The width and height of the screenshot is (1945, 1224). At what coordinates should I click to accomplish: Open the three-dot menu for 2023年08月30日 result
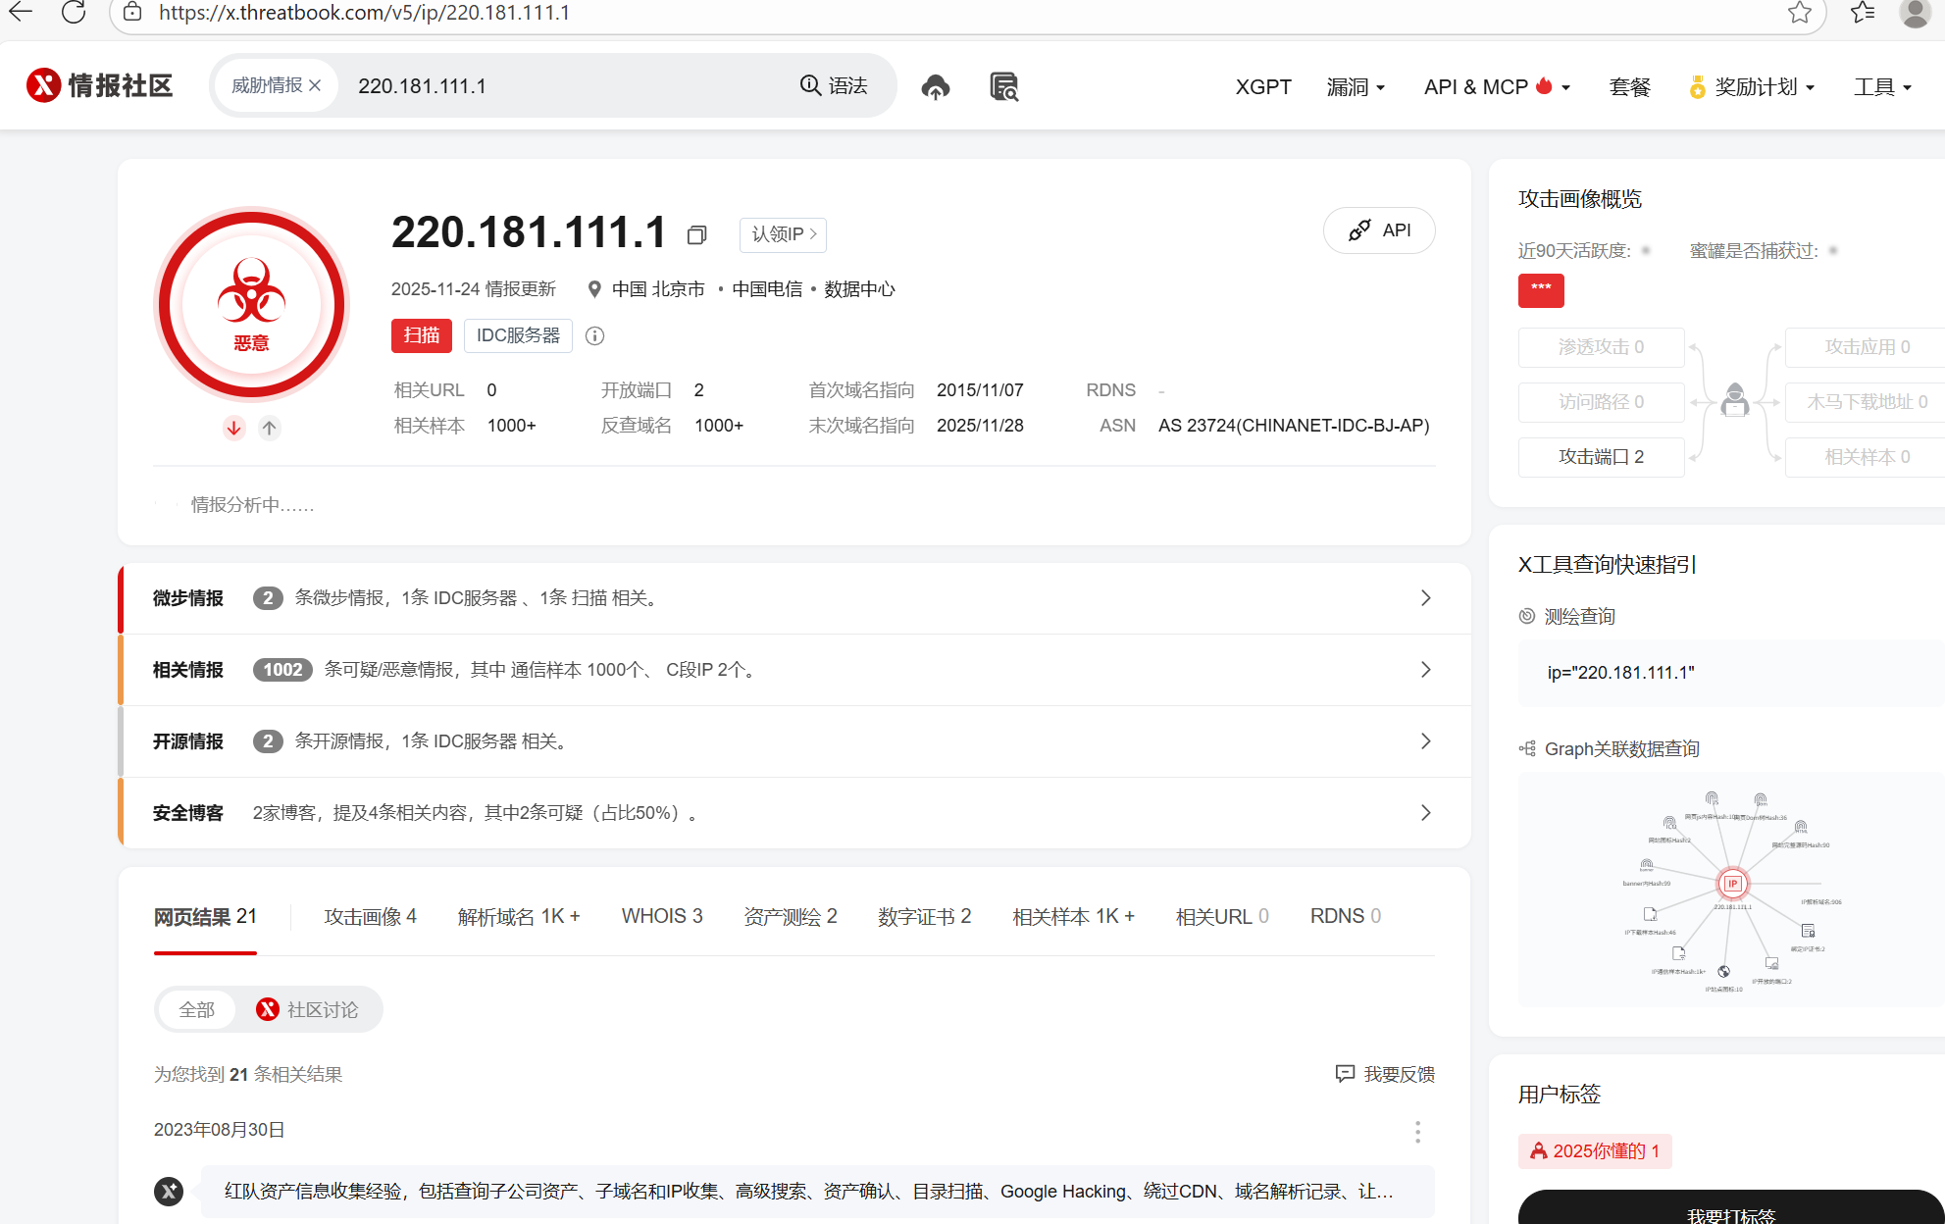1417,1132
